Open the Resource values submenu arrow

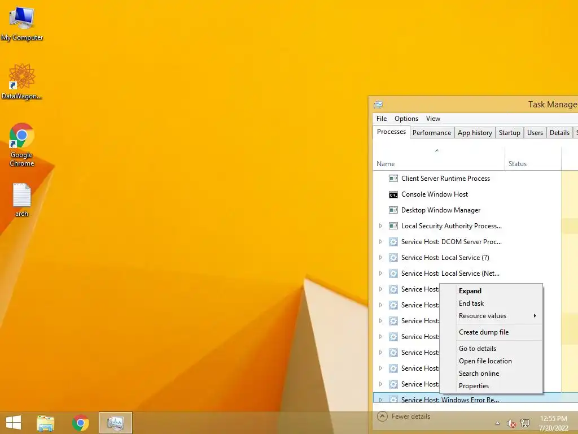click(x=535, y=316)
